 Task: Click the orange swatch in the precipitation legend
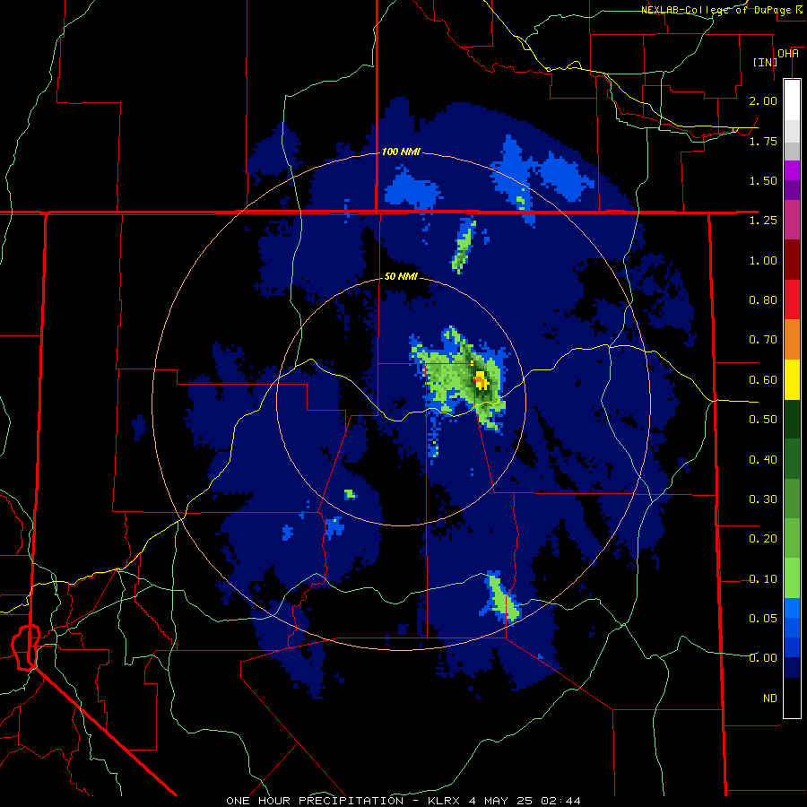tap(792, 339)
